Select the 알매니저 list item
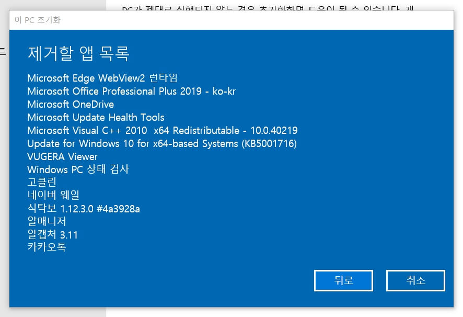This screenshot has width=463, height=317. pos(46,221)
